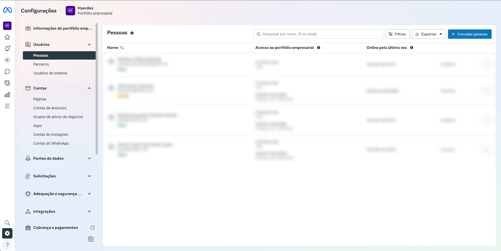Image resolution: width=501 pixels, height=251 pixels.
Task: Open notifications bell icon
Action: click(x=7, y=49)
